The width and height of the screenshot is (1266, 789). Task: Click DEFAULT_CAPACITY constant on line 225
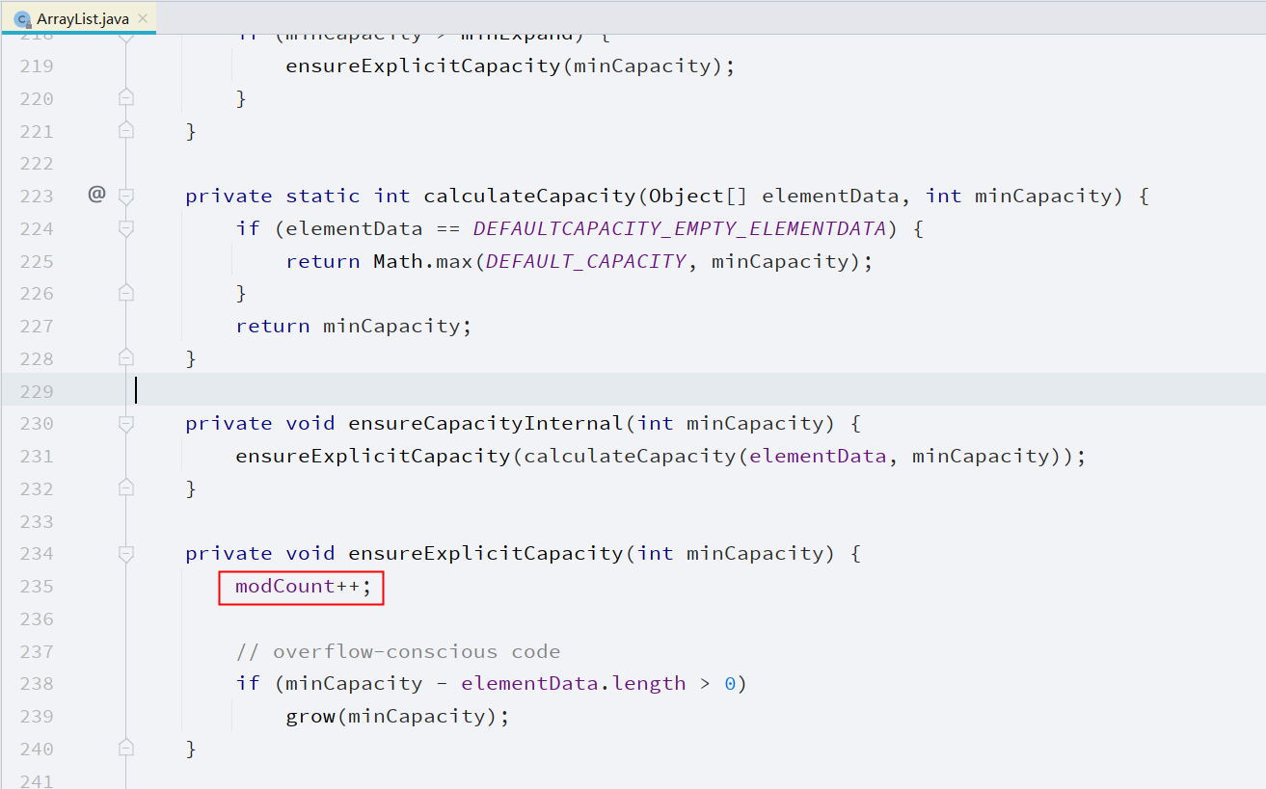tap(586, 261)
